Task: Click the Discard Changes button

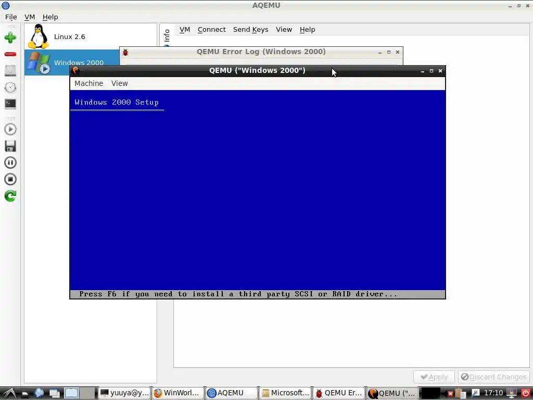Action: (493, 377)
